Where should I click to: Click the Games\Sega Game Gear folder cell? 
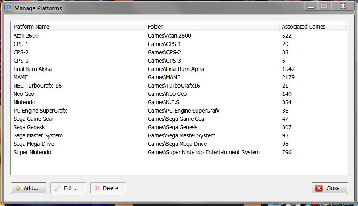pos(177,119)
